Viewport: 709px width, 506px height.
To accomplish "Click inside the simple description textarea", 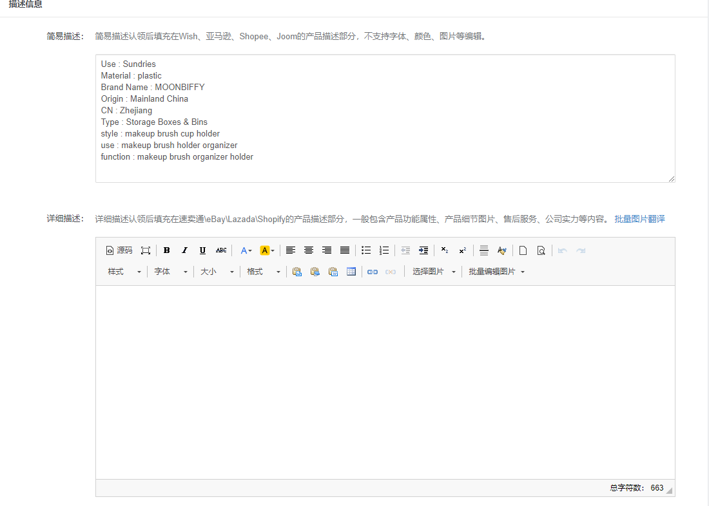I will tap(385, 118).
